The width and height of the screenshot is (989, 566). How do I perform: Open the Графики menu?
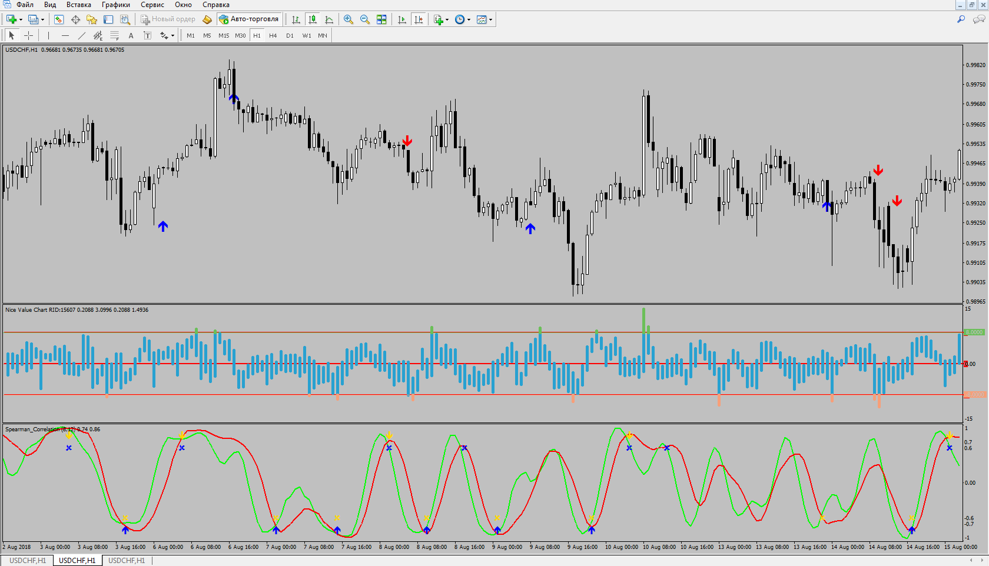coord(116,5)
